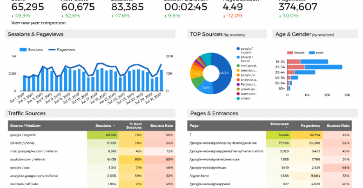Click the Sessions & Pageviews section title
This screenshot has height=188, width=363.
click(x=36, y=34)
